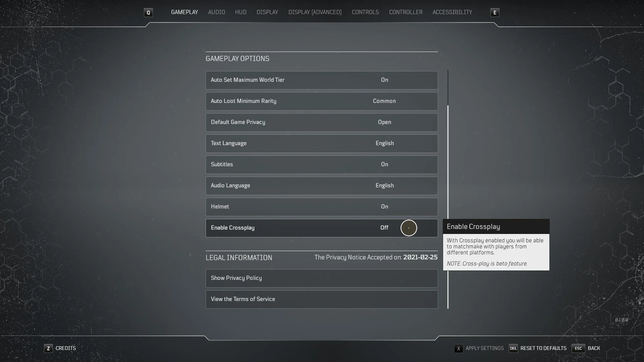Open CONTROLLER settings tab
The height and width of the screenshot is (362, 644).
pos(406,12)
